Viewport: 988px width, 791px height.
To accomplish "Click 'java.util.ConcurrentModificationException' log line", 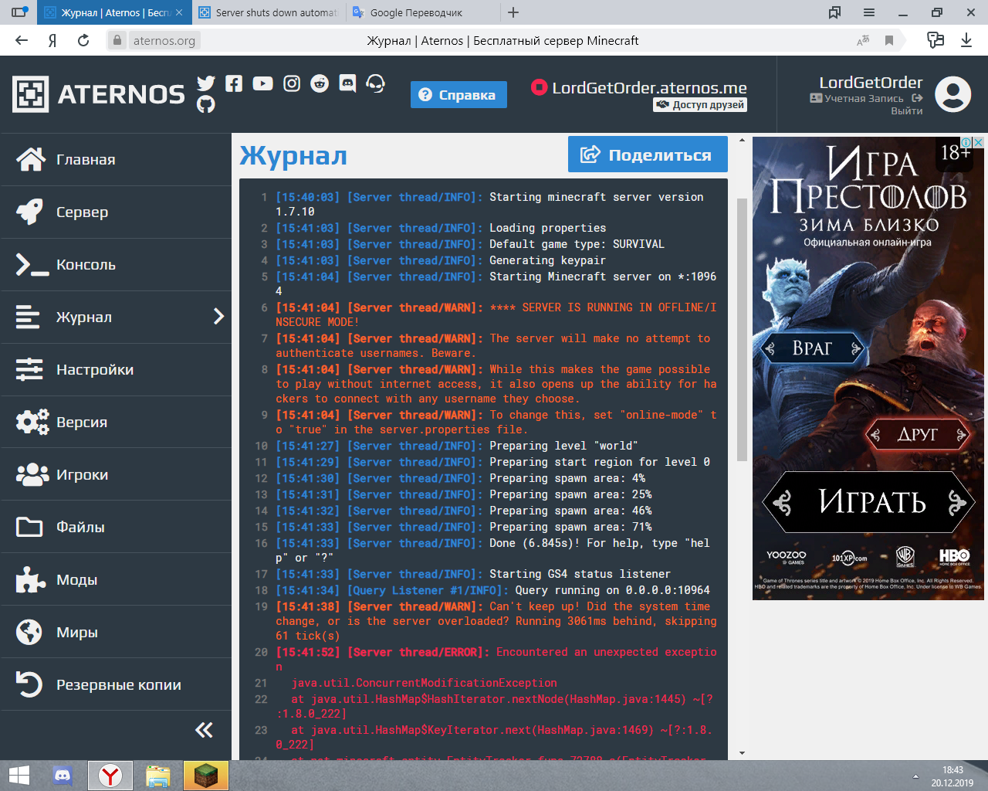I will [x=424, y=683].
